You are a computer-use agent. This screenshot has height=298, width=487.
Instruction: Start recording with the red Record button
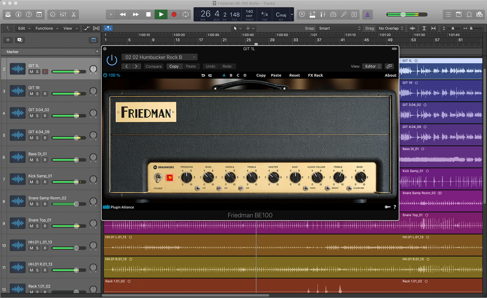click(x=174, y=14)
